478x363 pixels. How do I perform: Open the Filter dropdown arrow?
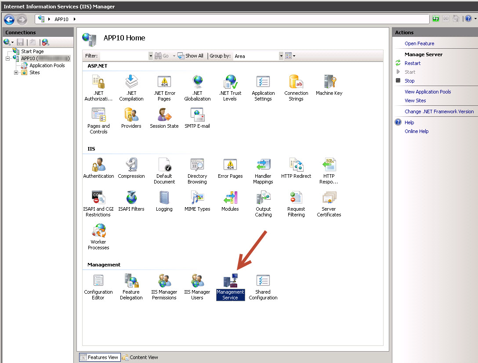[x=151, y=56]
